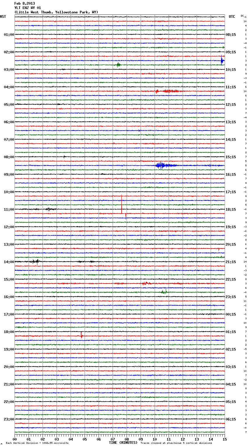Click the '11:15' UTC time label

231,87
